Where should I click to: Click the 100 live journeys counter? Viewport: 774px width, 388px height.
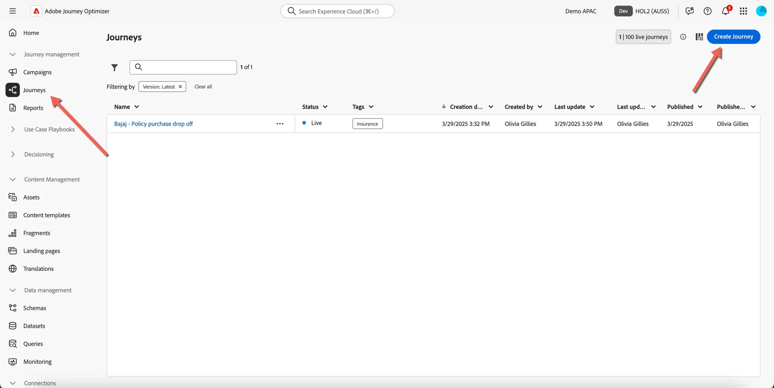tap(643, 37)
